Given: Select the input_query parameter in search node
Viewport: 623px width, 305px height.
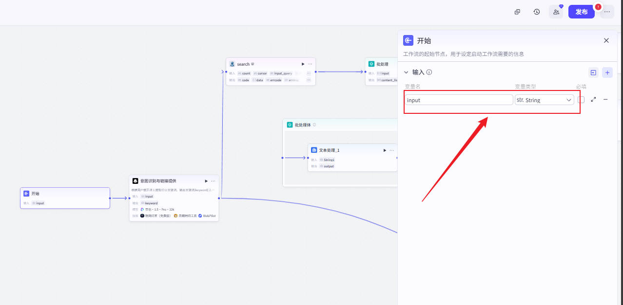Looking at the screenshot, I should 281,73.
